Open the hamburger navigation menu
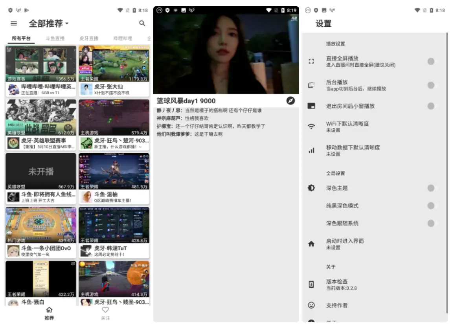Image resolution: width=452 pixels, height=327 pixels. pyautogui.click(x=14, y=24)
